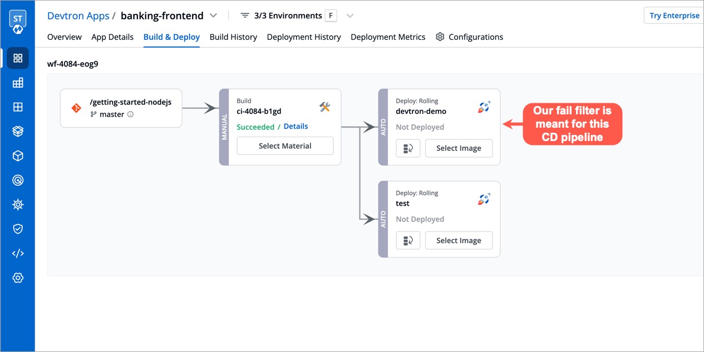The image size is (704, 352).
Task: Open the Security shield sidebar icon
Action: (18, 229)
